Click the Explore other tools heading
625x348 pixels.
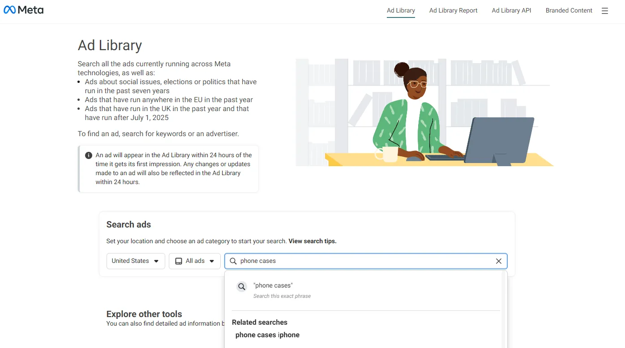click(x=144, y=314)
